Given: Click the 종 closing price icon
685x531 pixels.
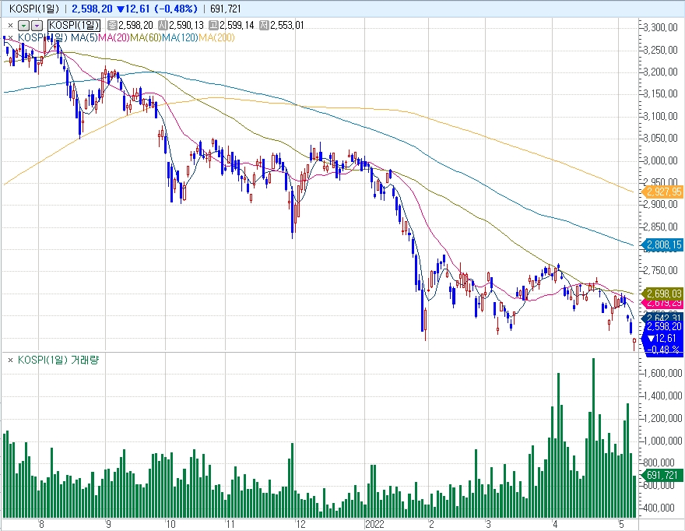Looking at the screenshot, I should click(112, 25).
